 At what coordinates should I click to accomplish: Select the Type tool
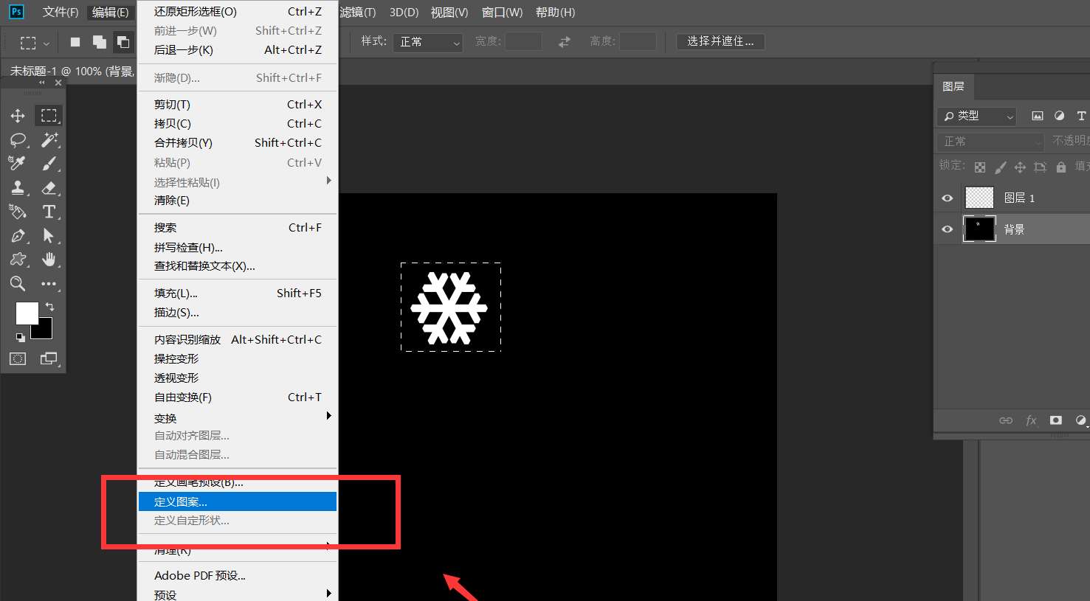coord(49,212)
